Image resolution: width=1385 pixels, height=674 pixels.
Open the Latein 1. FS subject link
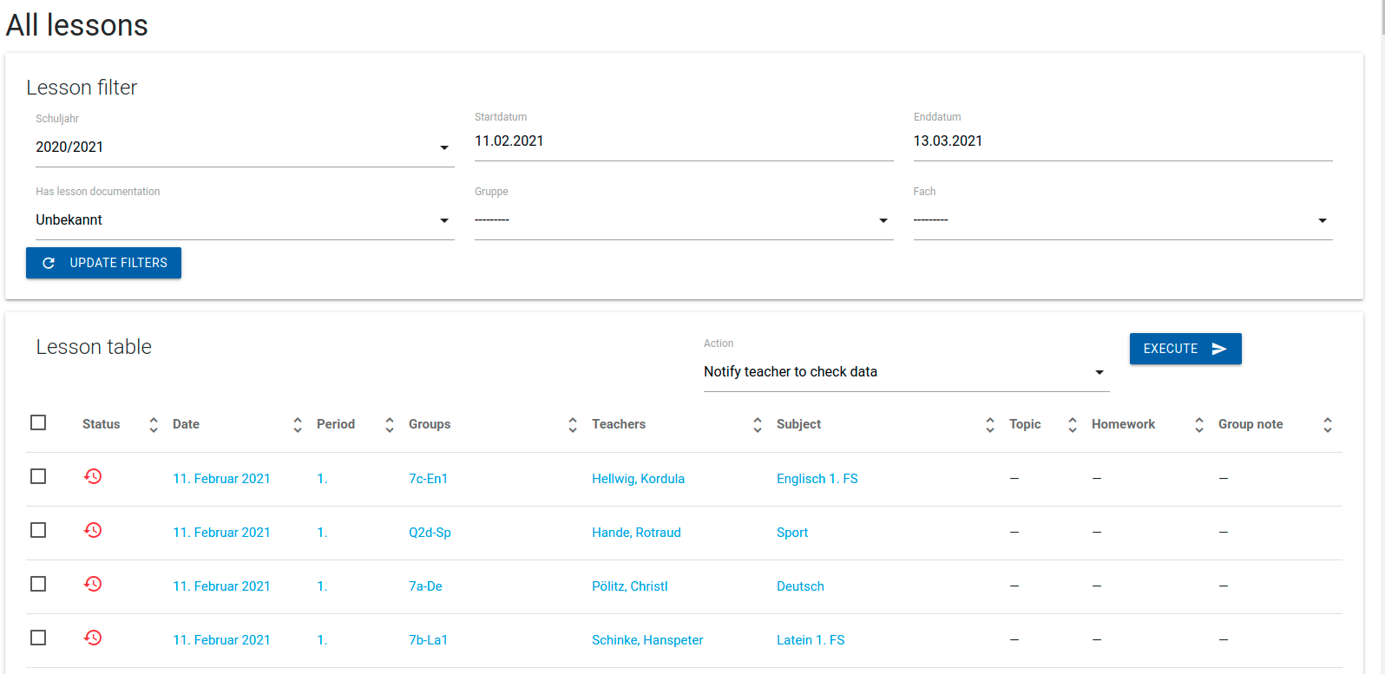pos(811,640)
